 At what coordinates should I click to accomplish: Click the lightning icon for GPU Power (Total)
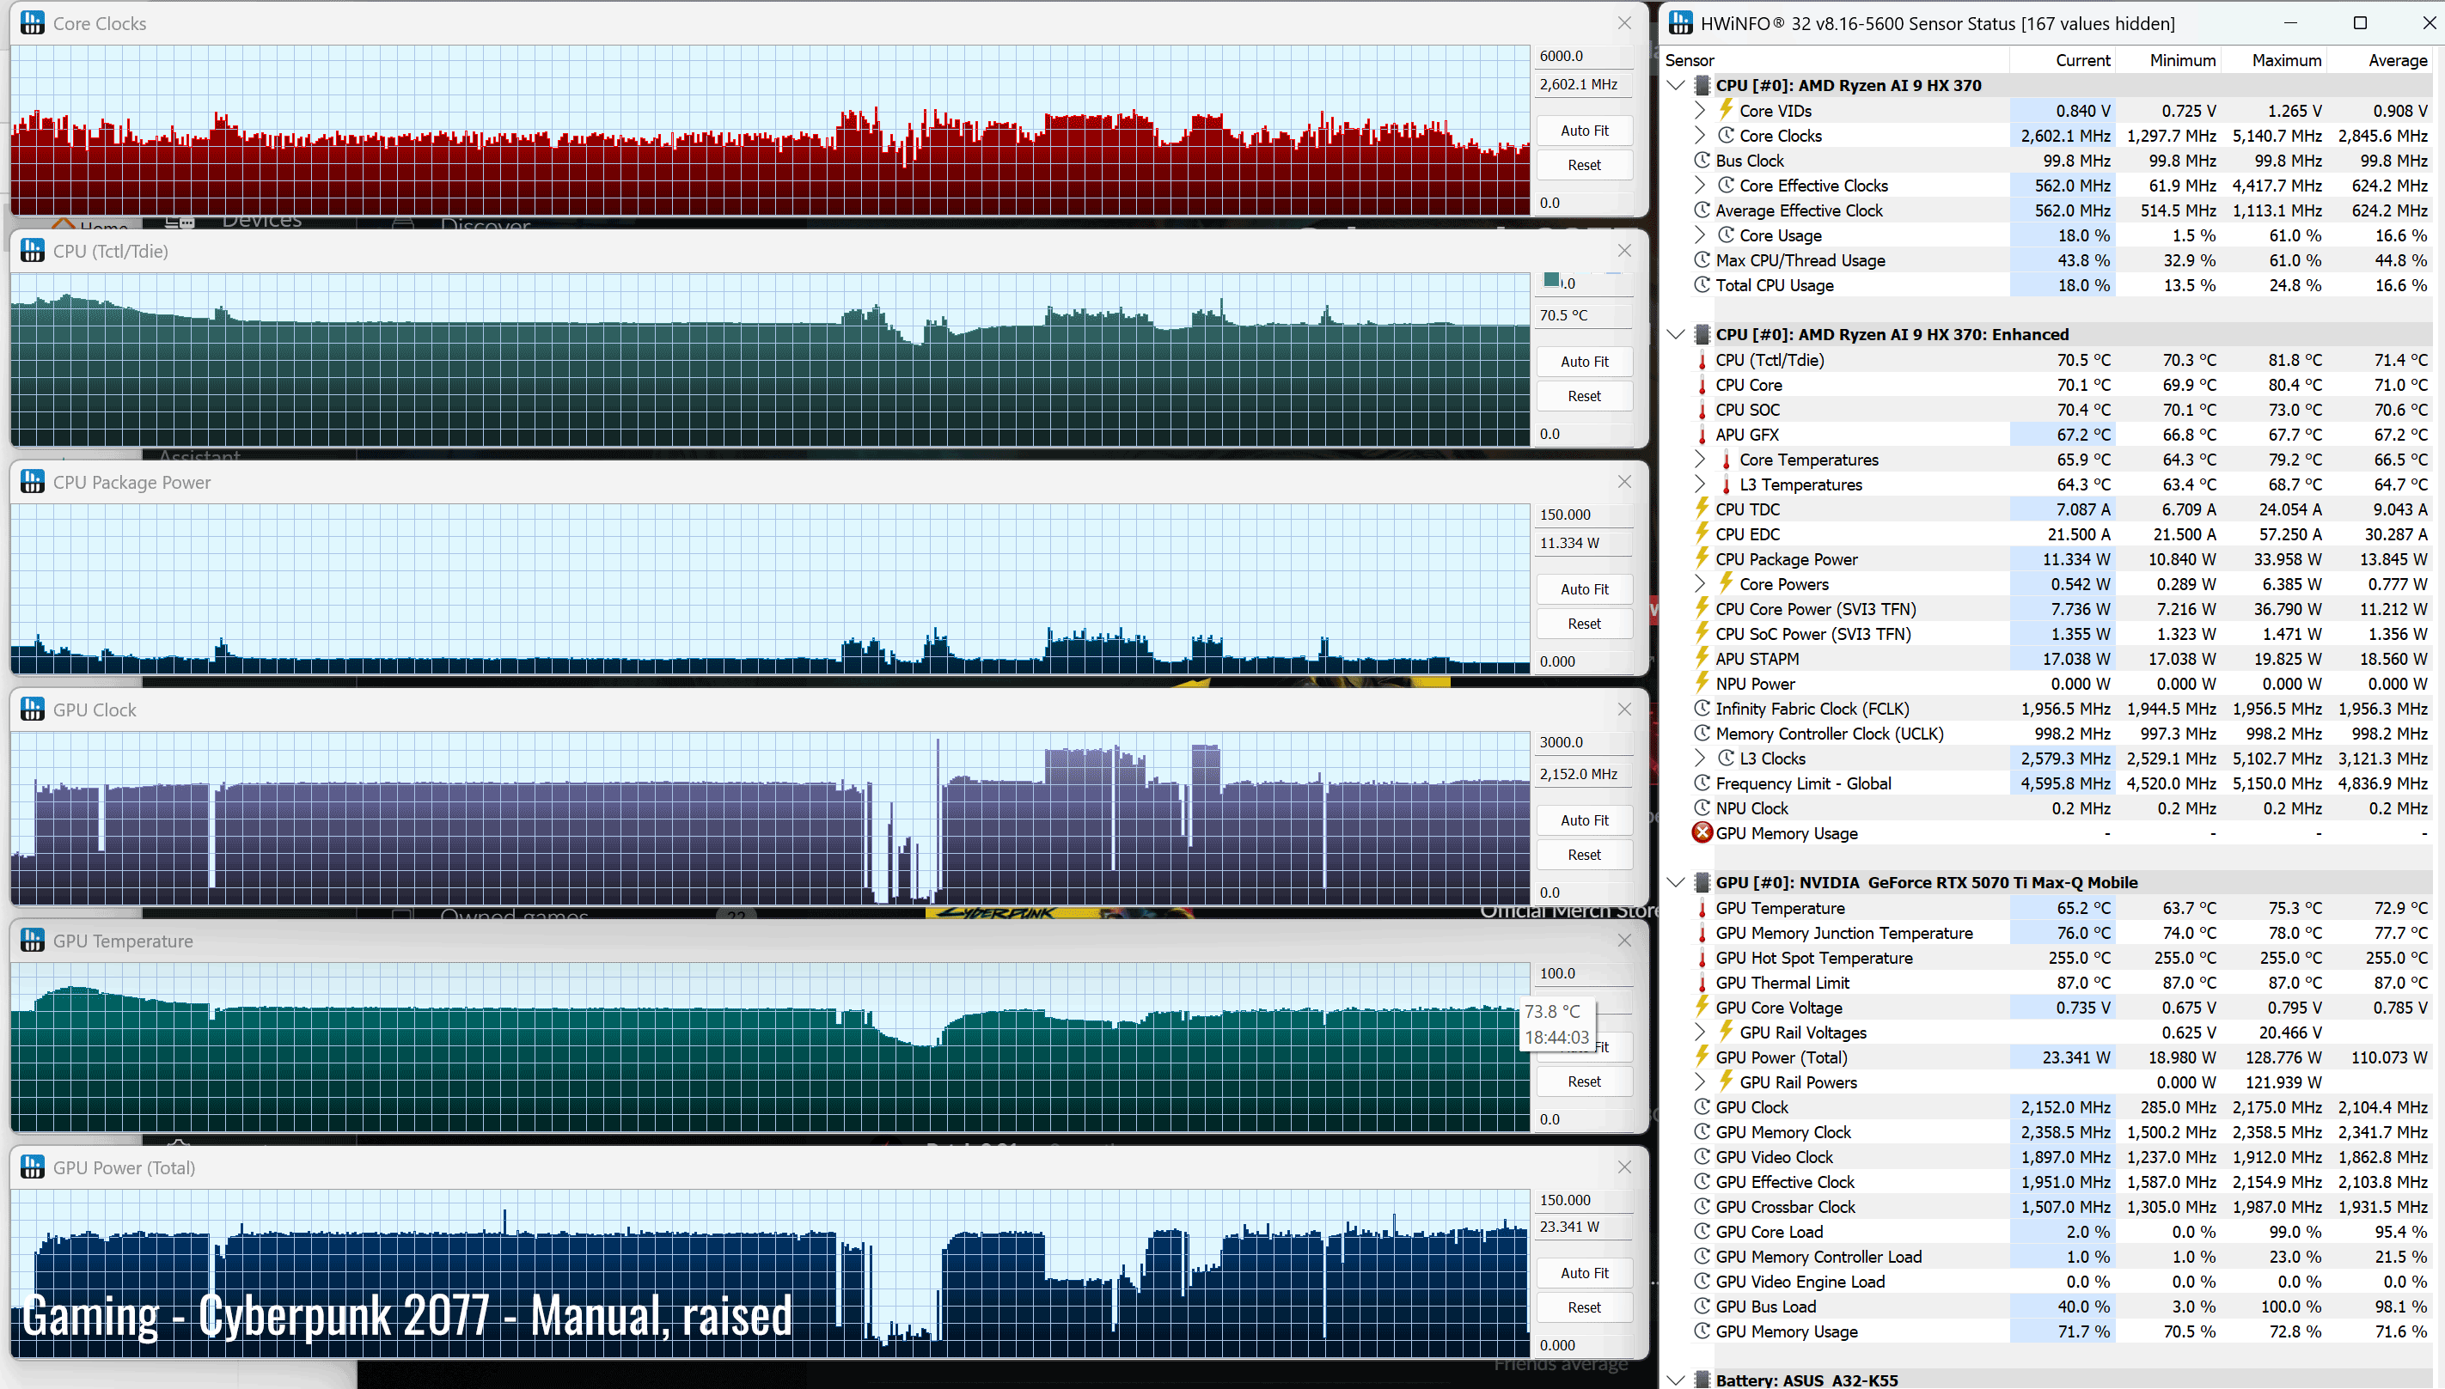click(x=1702, y=1056)
